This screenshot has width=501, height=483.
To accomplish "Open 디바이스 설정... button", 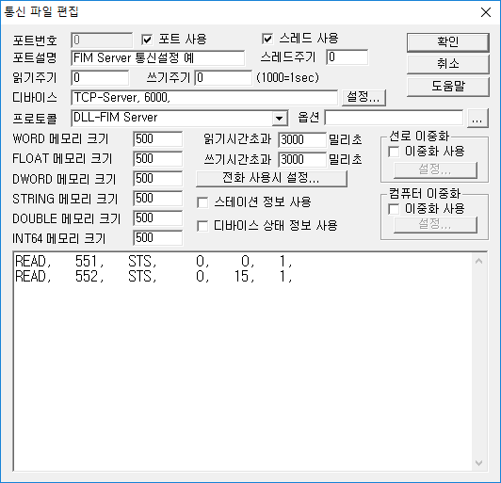I will tap(364, 97).
